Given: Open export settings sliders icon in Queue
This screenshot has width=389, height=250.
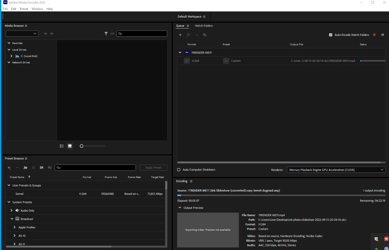Looking at the screenshot, I should click(188, 35).
